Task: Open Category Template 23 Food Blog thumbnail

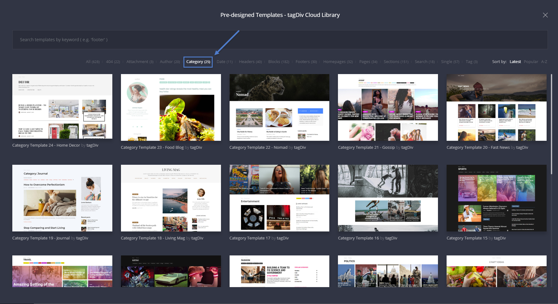Action: pos(171,107)
